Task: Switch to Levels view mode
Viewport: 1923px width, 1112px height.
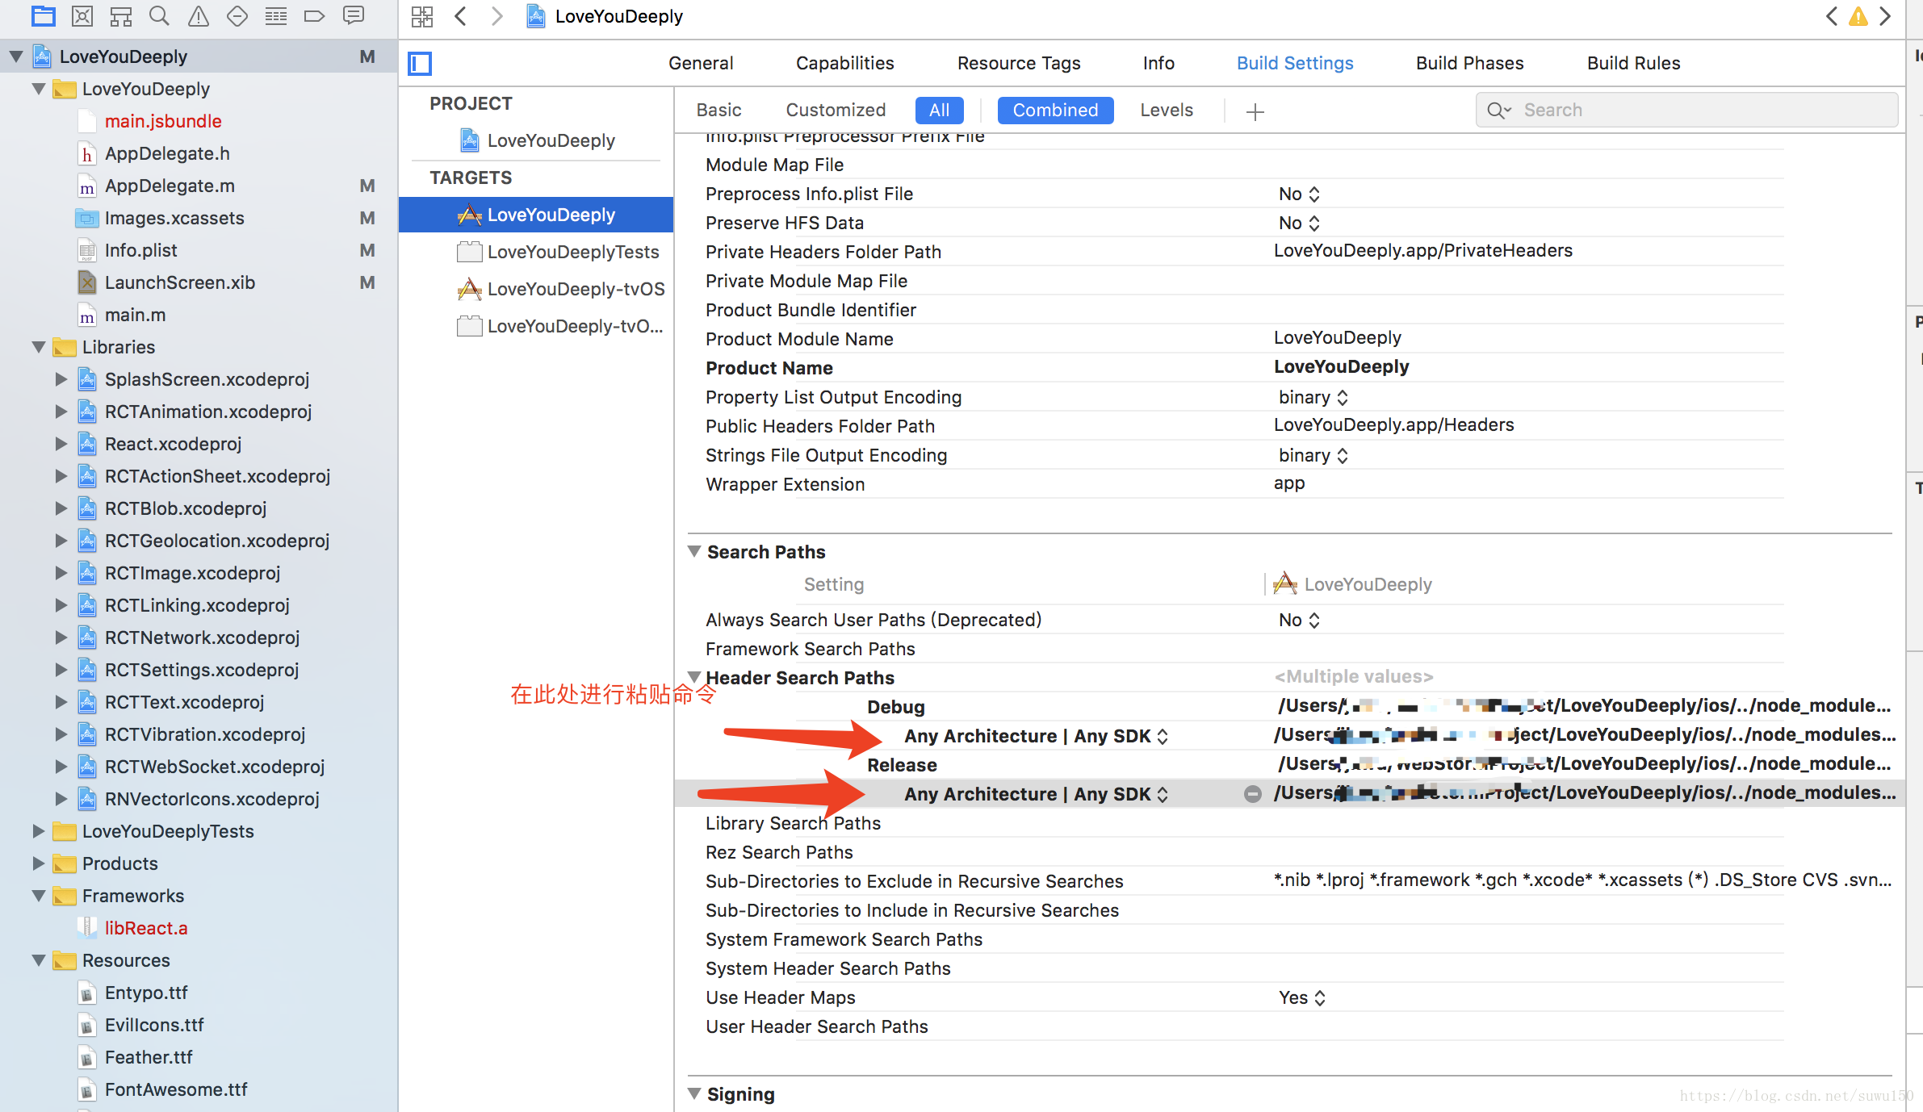Action: click(1166, 110)
